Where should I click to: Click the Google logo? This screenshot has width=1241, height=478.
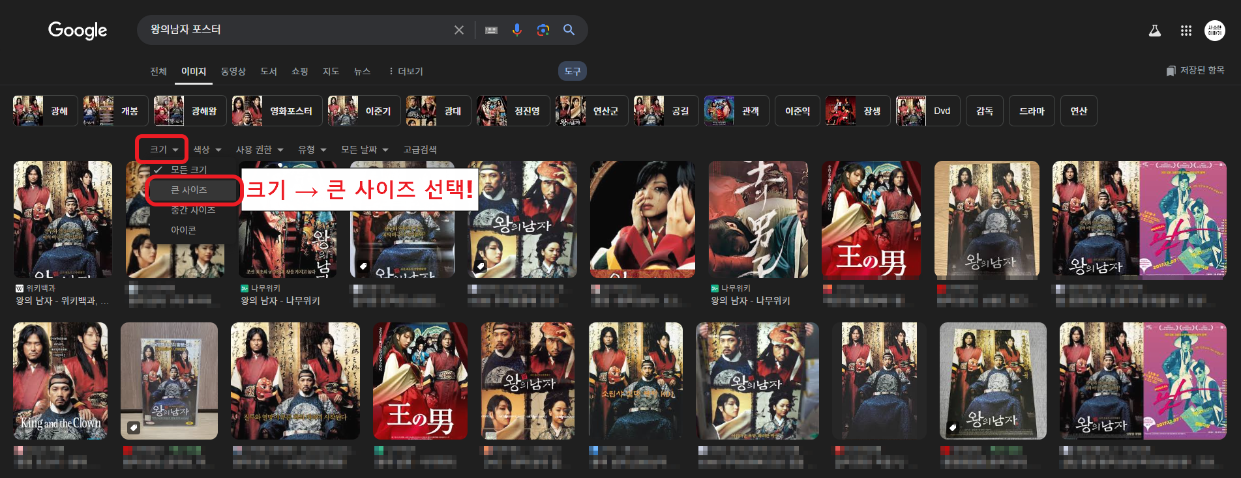78,30
